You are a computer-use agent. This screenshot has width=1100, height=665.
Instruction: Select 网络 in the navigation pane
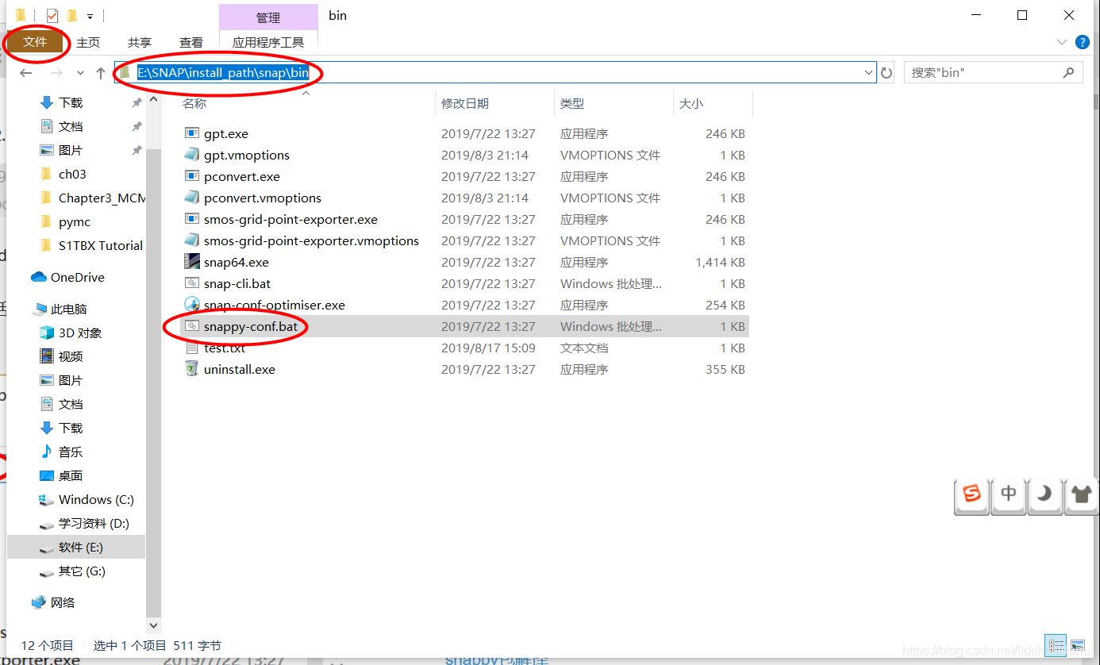[x=63, y=602]
